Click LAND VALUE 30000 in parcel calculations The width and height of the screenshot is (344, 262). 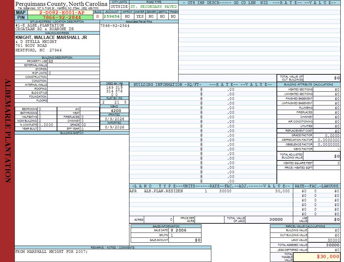pyautogui.click(x=334, y=240)
